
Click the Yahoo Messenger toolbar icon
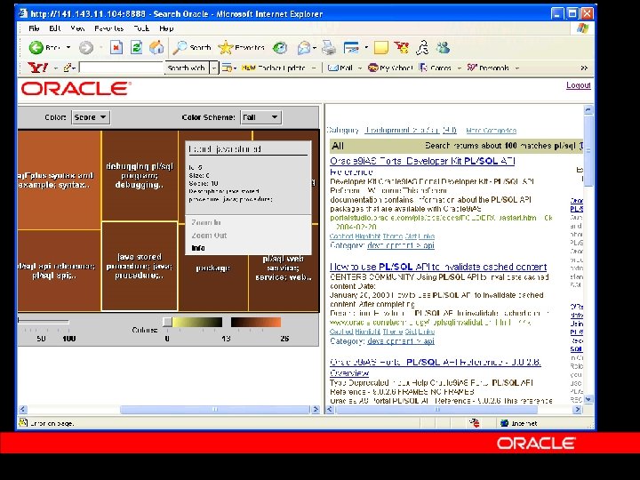click(x=402, y=48)
